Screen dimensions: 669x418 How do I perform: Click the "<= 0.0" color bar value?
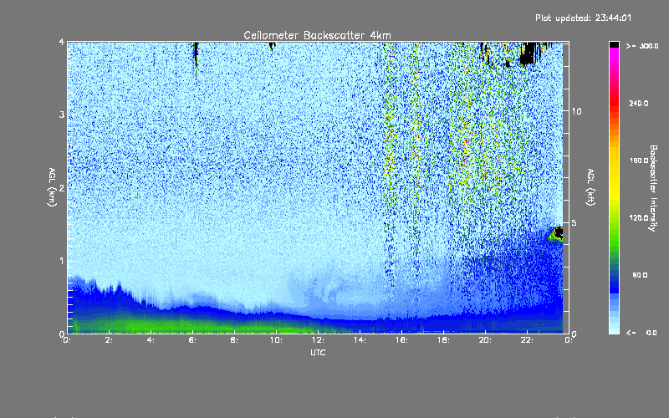[641, 332]
